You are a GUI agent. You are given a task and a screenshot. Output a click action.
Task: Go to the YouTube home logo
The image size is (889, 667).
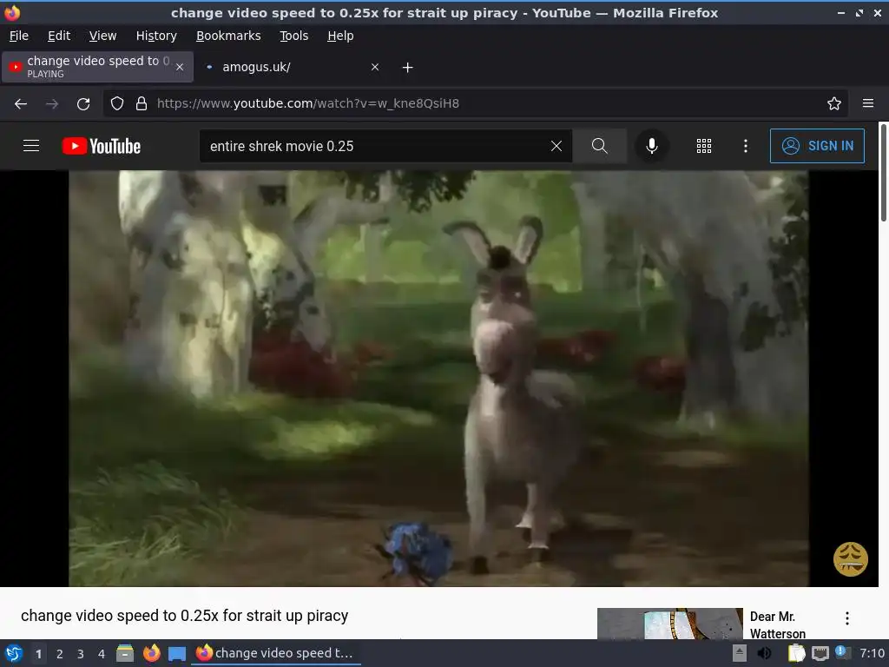point(102,146)
